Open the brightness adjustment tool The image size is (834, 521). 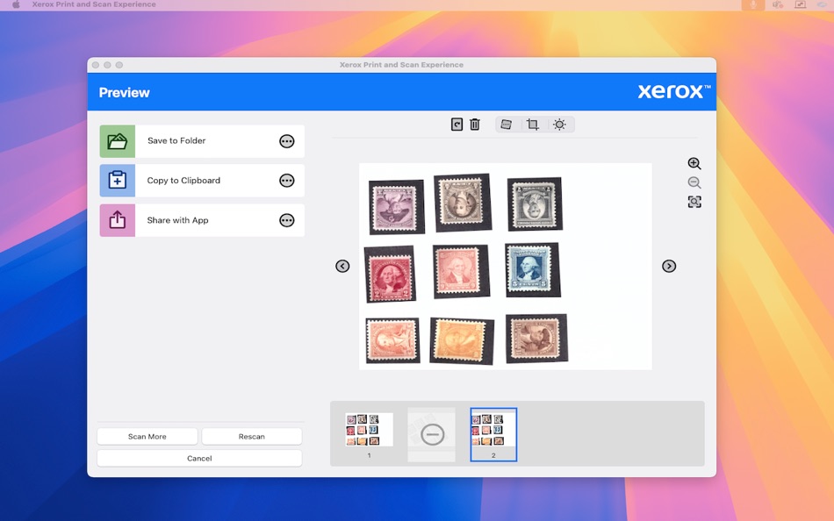[x=559, y=125]
